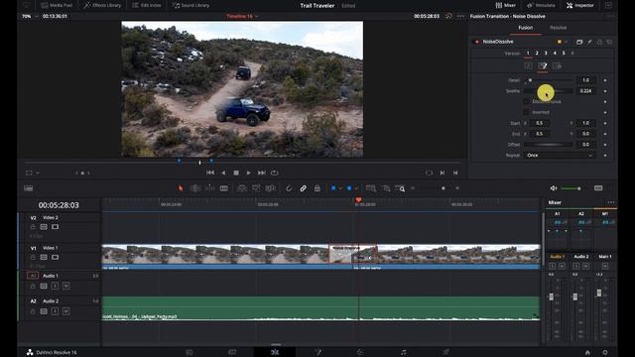
Task: Mute the Audio 2 track header
Action: click(x=66, y=311)
